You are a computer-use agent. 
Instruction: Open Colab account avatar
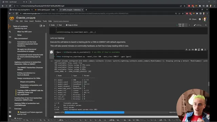[x=205, y=19]
